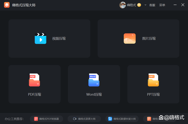This screenshot has height=124, width=188.
Task: Click the image compression picture icon
Action: 130,38
